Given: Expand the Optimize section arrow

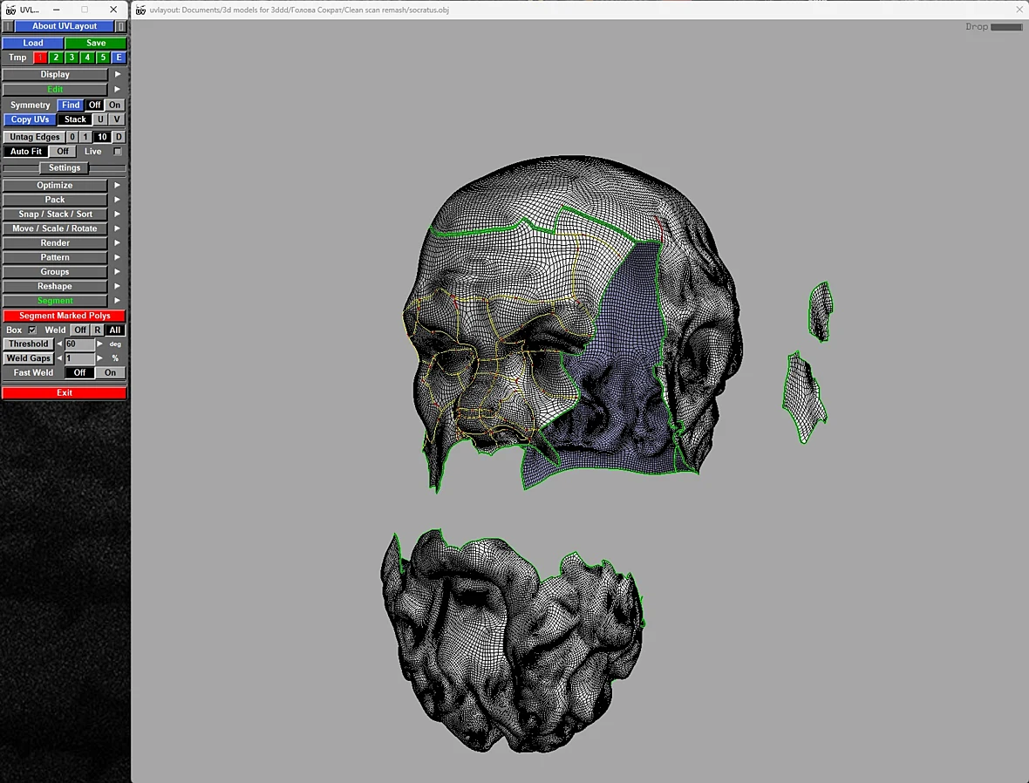Looking at the screenshot, I should (x=118, y=186).
